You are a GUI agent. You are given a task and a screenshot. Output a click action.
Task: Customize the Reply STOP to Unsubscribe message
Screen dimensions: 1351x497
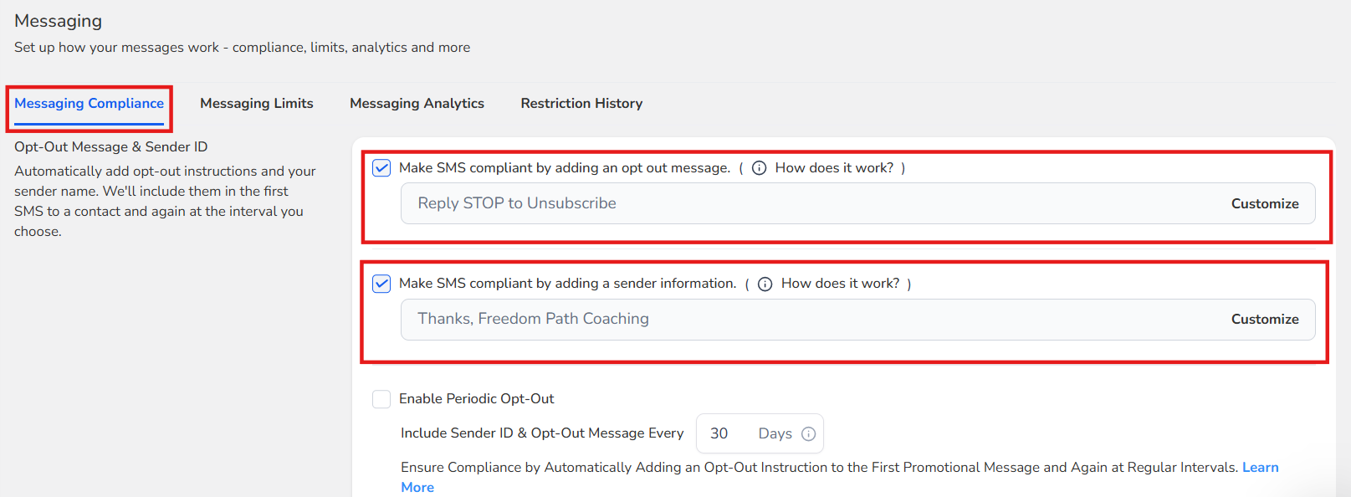pos(1264,204)
